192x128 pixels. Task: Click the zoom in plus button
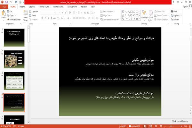tap(181, 126)
